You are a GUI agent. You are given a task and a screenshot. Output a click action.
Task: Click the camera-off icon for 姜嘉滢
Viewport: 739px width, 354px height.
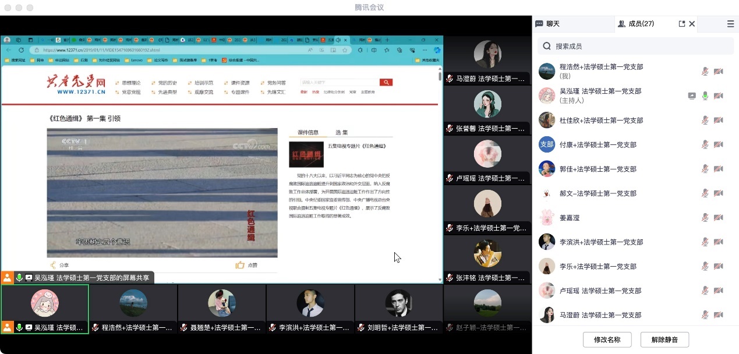tap(719, 218)
